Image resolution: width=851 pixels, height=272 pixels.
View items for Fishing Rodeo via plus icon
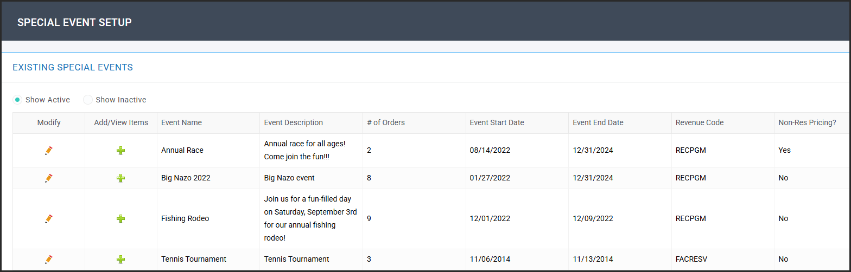coord(121,219)
